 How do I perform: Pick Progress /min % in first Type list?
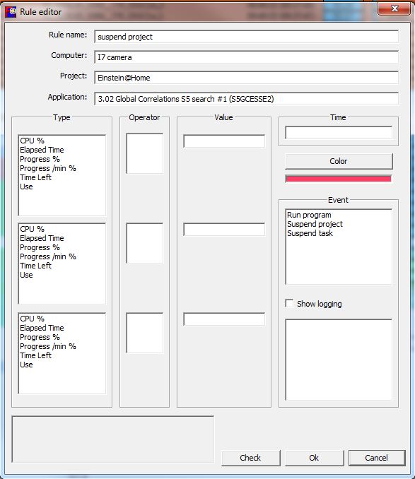(x=47, y=168)
